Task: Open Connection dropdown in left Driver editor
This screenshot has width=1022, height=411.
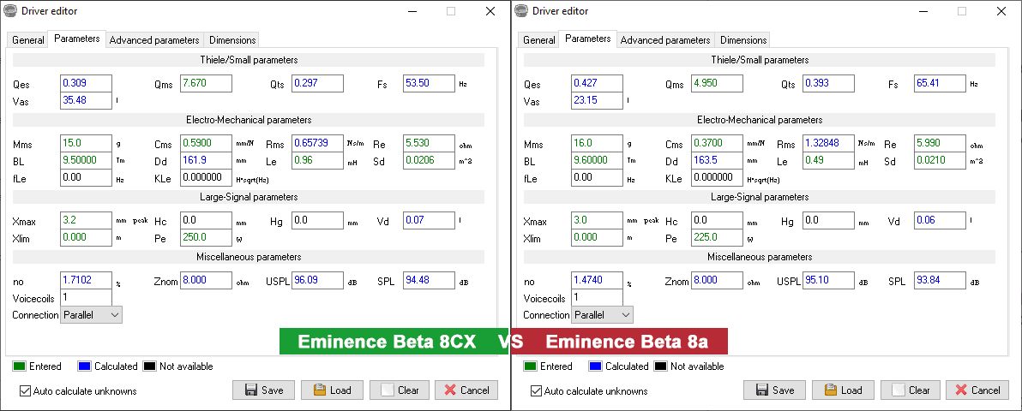Action: tap(91, 315)
